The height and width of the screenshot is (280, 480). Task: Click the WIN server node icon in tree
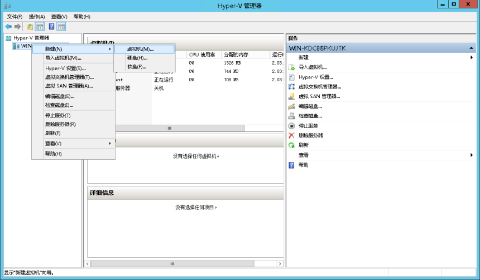pos(16,46)
